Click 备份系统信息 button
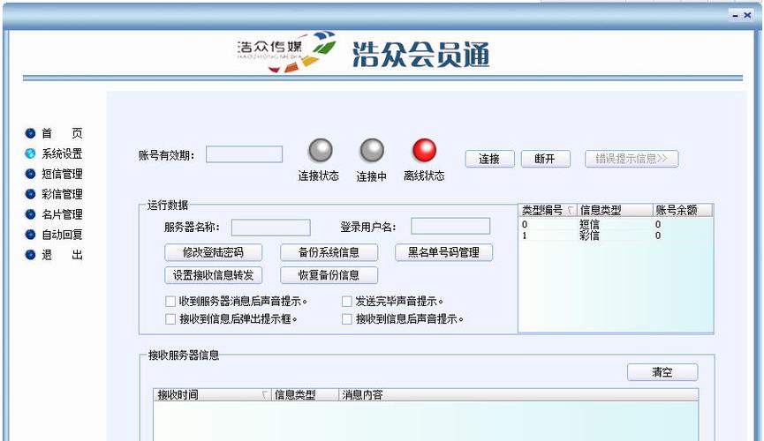Viewport: 764px width, 441px height. [x=329, y=252]
